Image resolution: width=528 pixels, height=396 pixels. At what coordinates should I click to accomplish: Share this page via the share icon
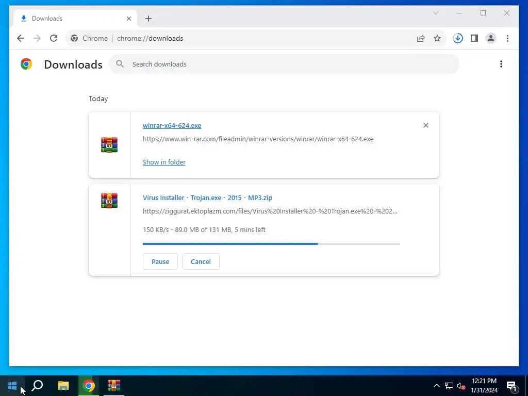click(x=421, y=38)
